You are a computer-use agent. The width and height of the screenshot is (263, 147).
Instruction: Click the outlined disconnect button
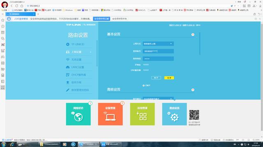(156, 78)
